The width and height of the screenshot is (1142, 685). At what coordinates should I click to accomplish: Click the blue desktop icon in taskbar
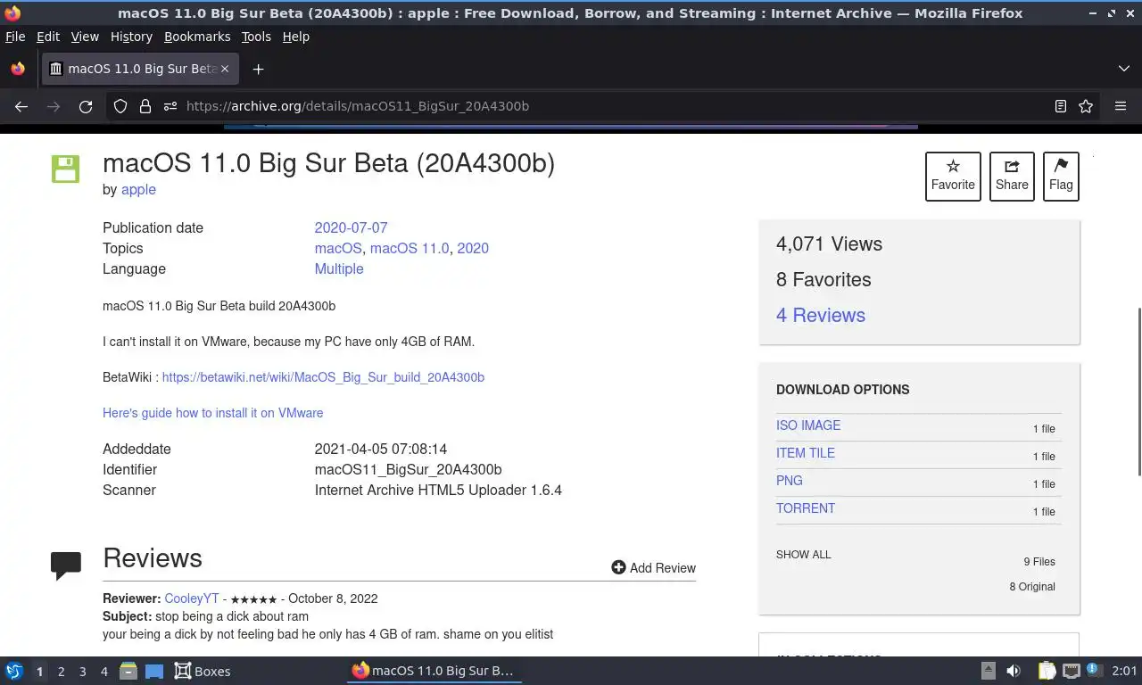tap(153, 671)
